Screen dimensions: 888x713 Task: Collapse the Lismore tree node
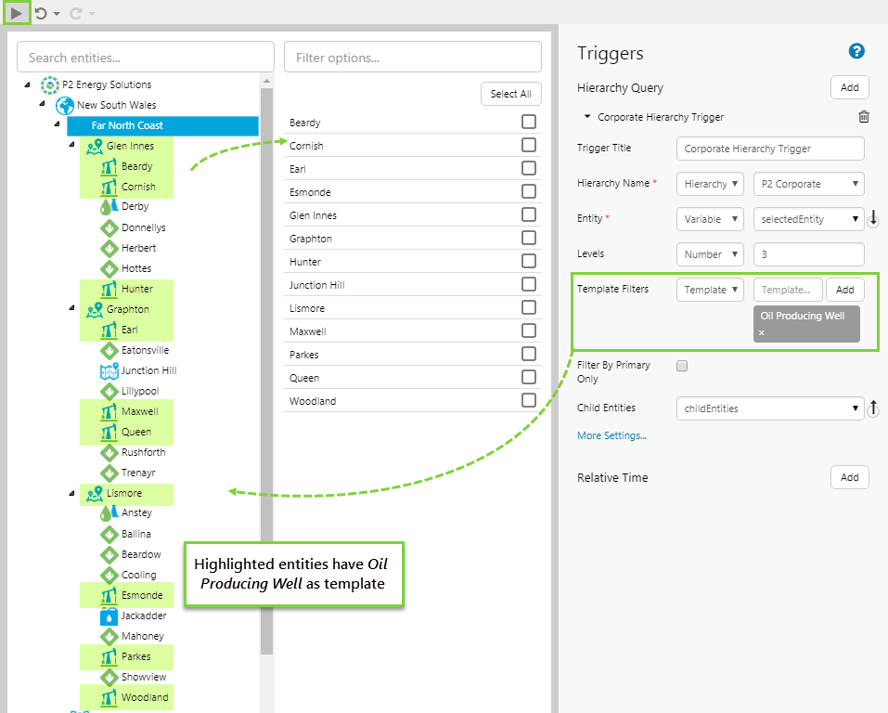tap(72, 494)
